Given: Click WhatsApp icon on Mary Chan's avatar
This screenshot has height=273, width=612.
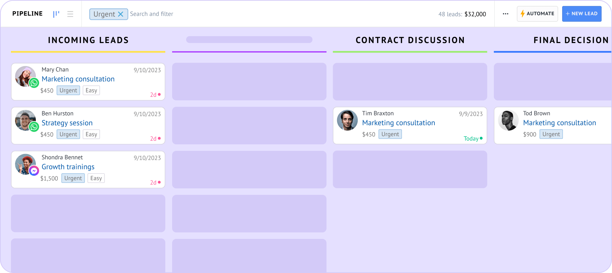Looking at the screenshot, I should tap(34, 83).
